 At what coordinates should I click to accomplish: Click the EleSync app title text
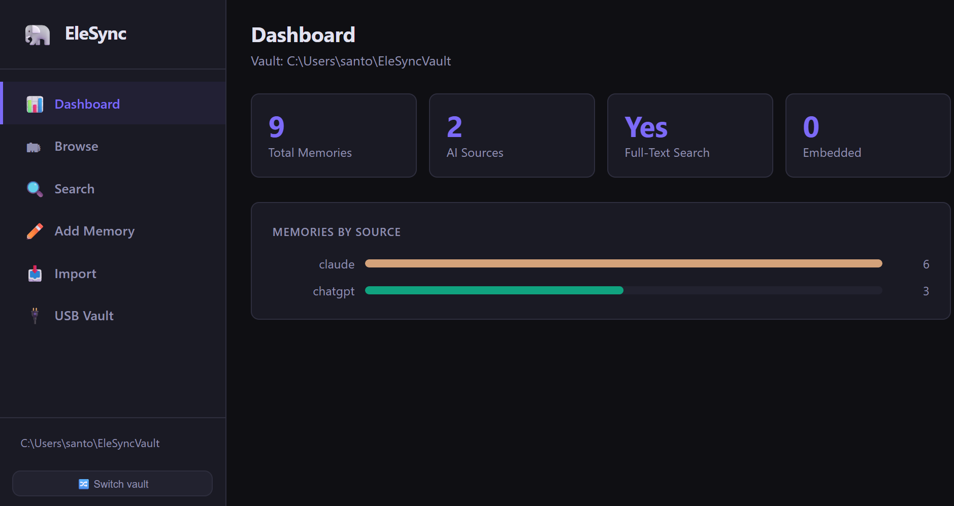pyautogui.click(x=95, y=33)
